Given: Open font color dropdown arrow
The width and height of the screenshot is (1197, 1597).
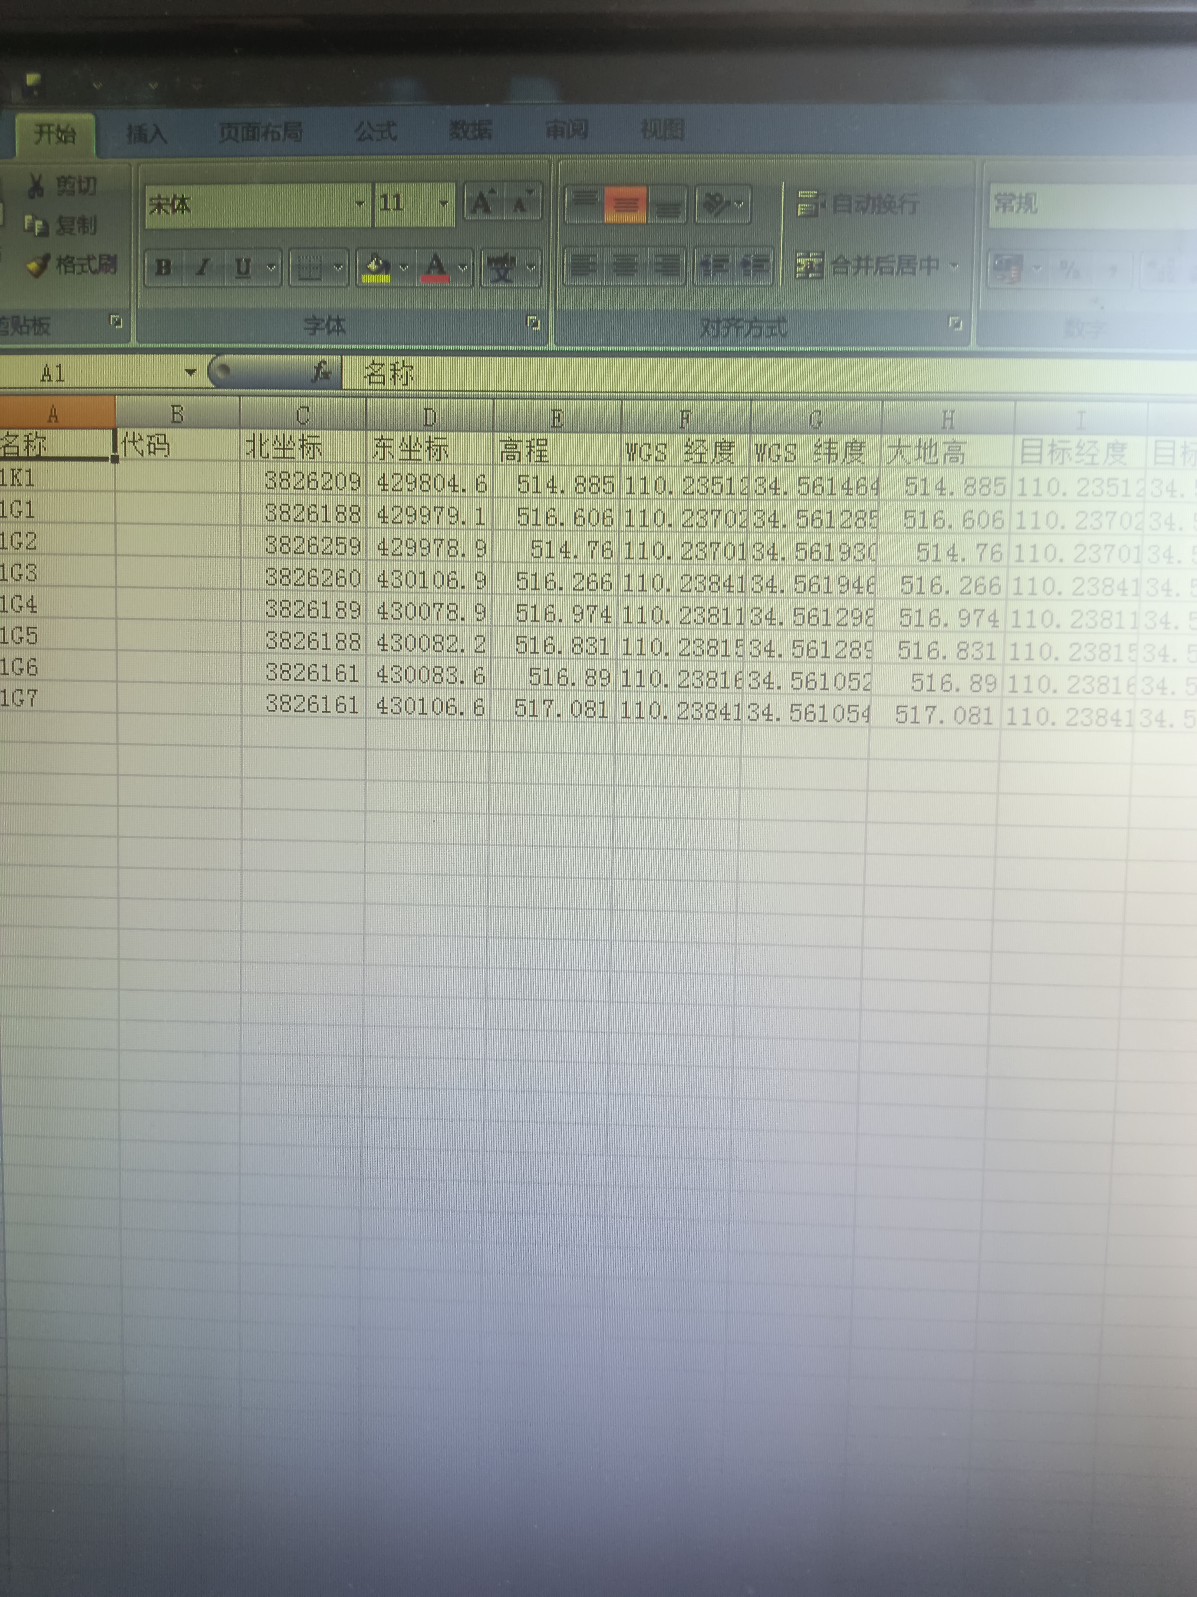Looking at the screenshot, I should (463, 269).
